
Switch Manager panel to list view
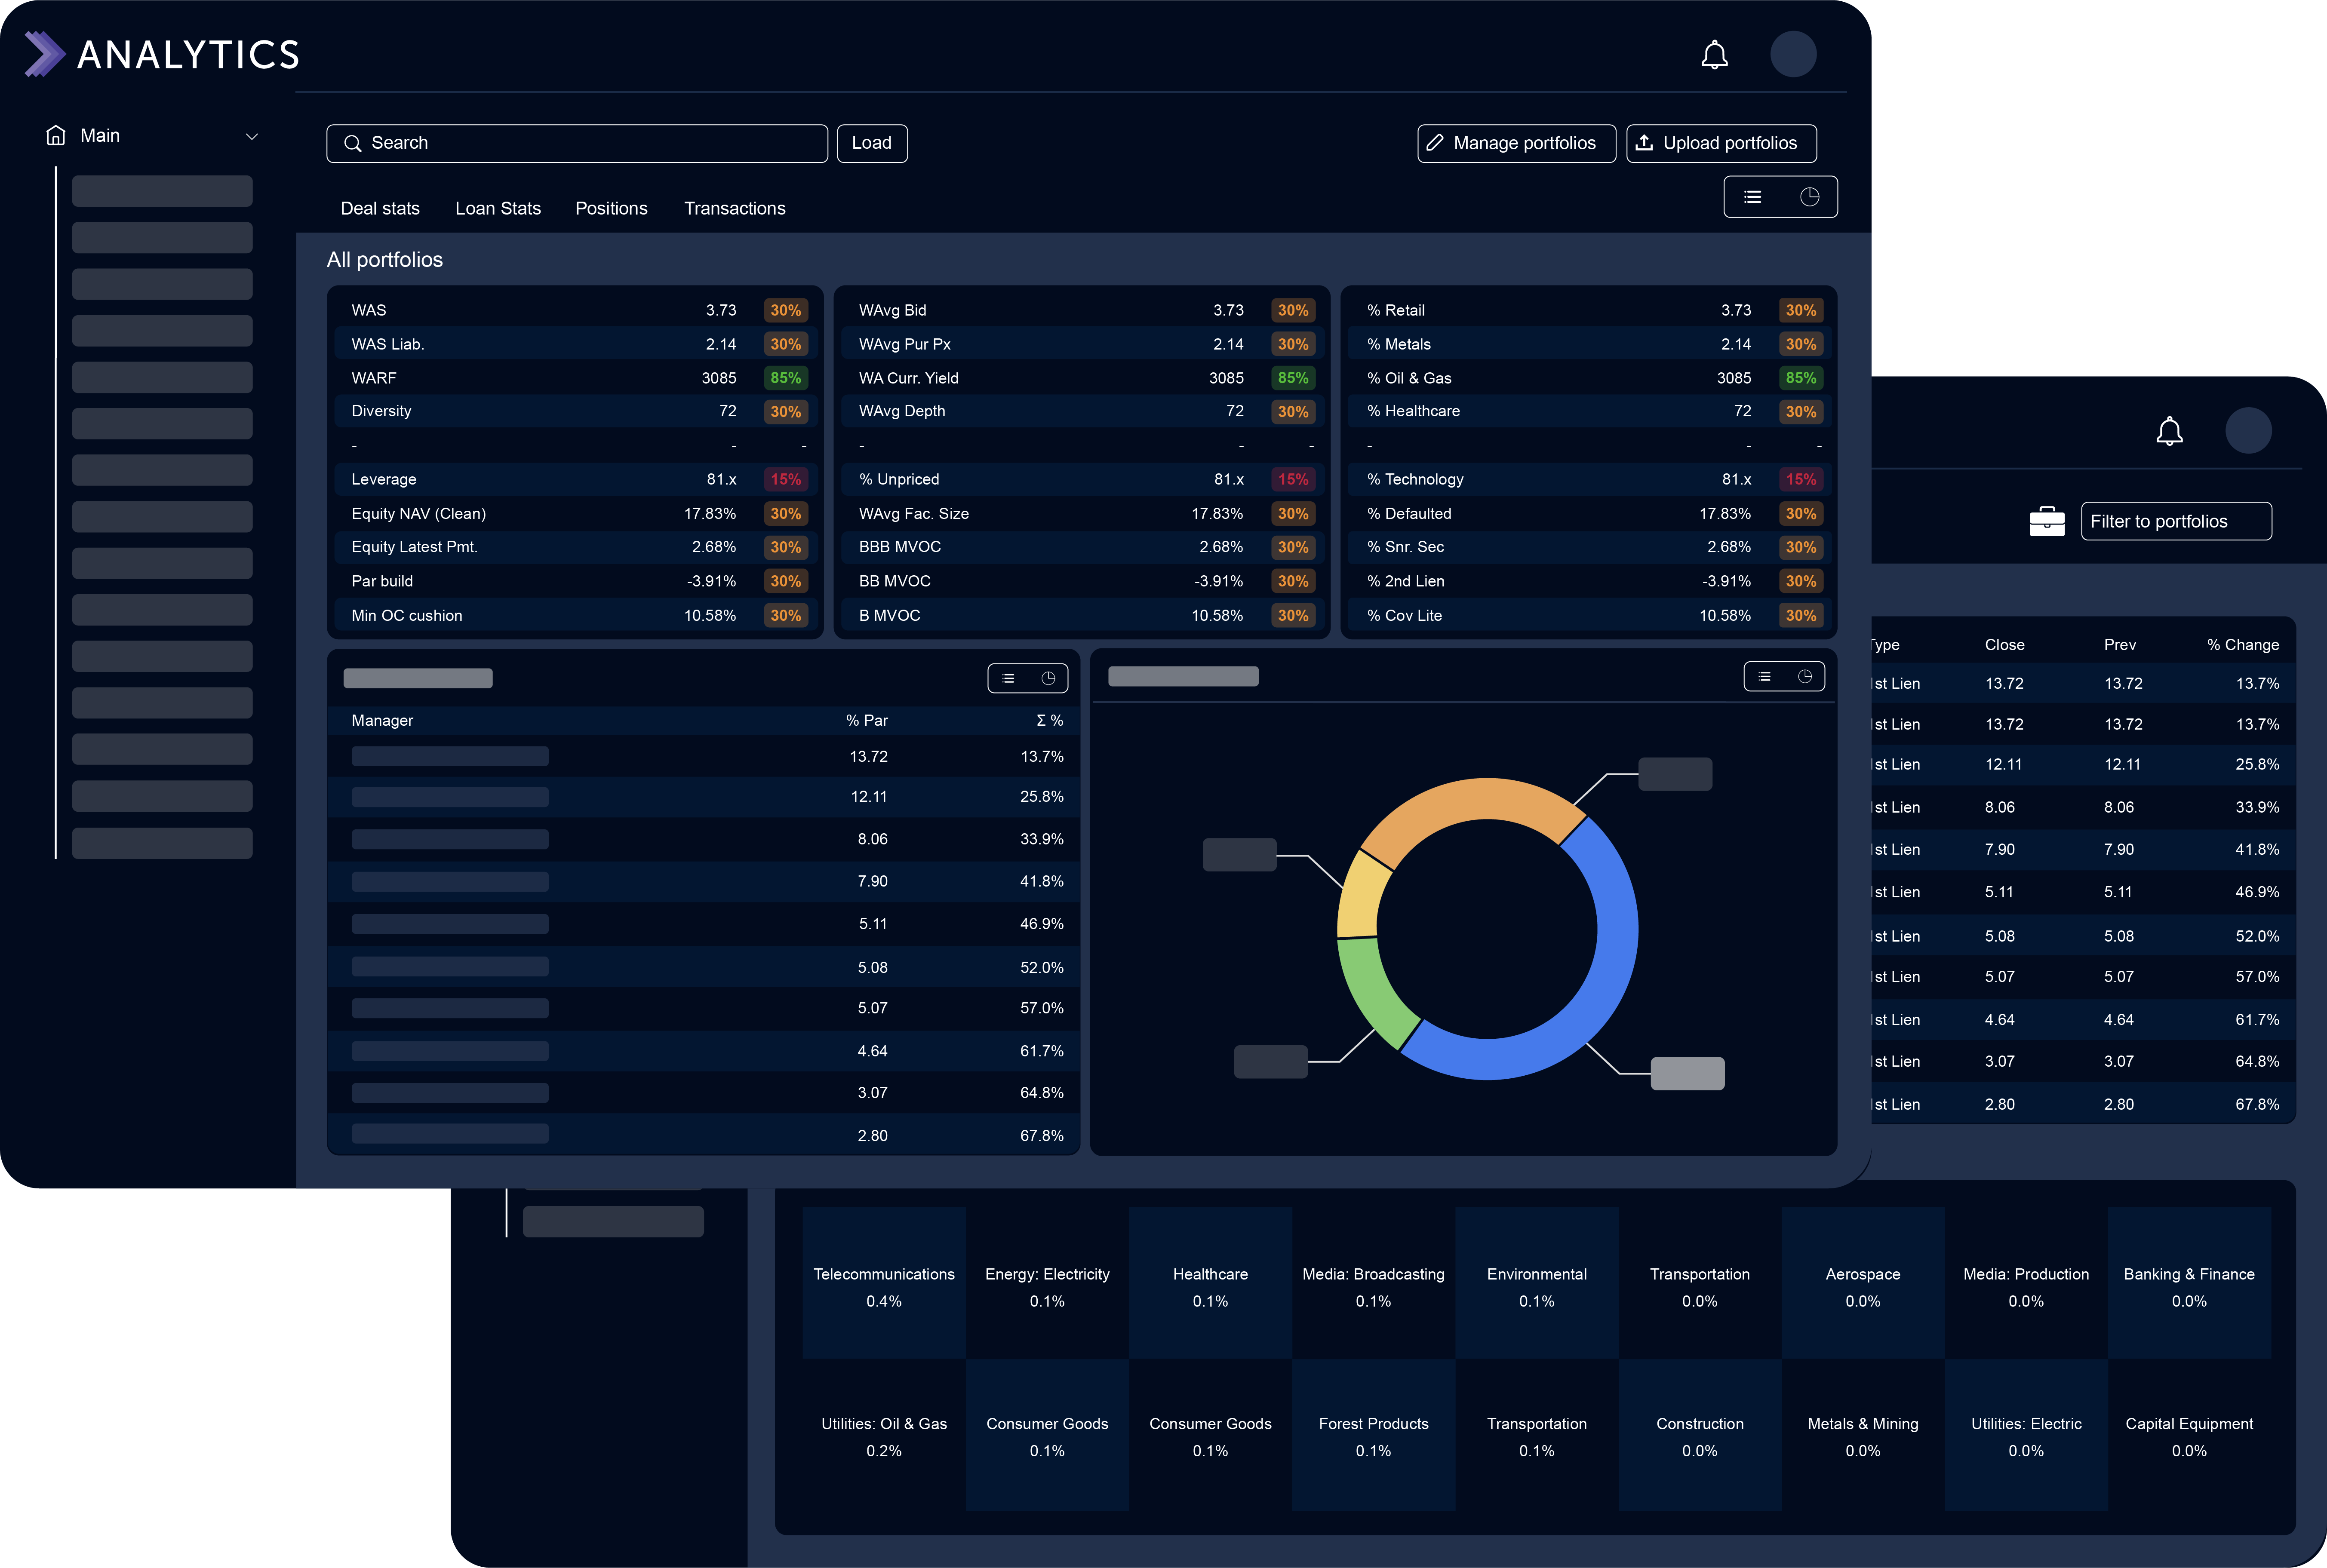pos(1008,678)
